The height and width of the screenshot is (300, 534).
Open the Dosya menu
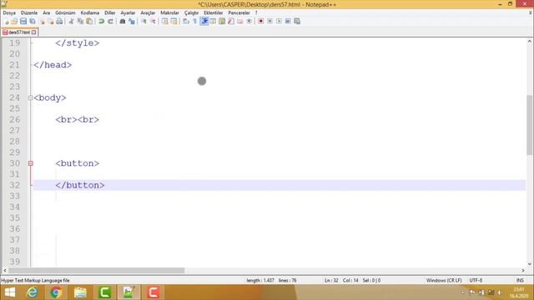(9, 13)
